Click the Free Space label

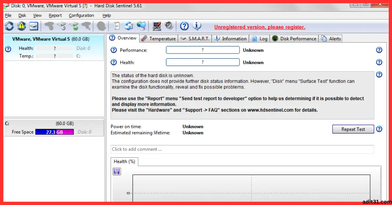(x=23, y=132)
